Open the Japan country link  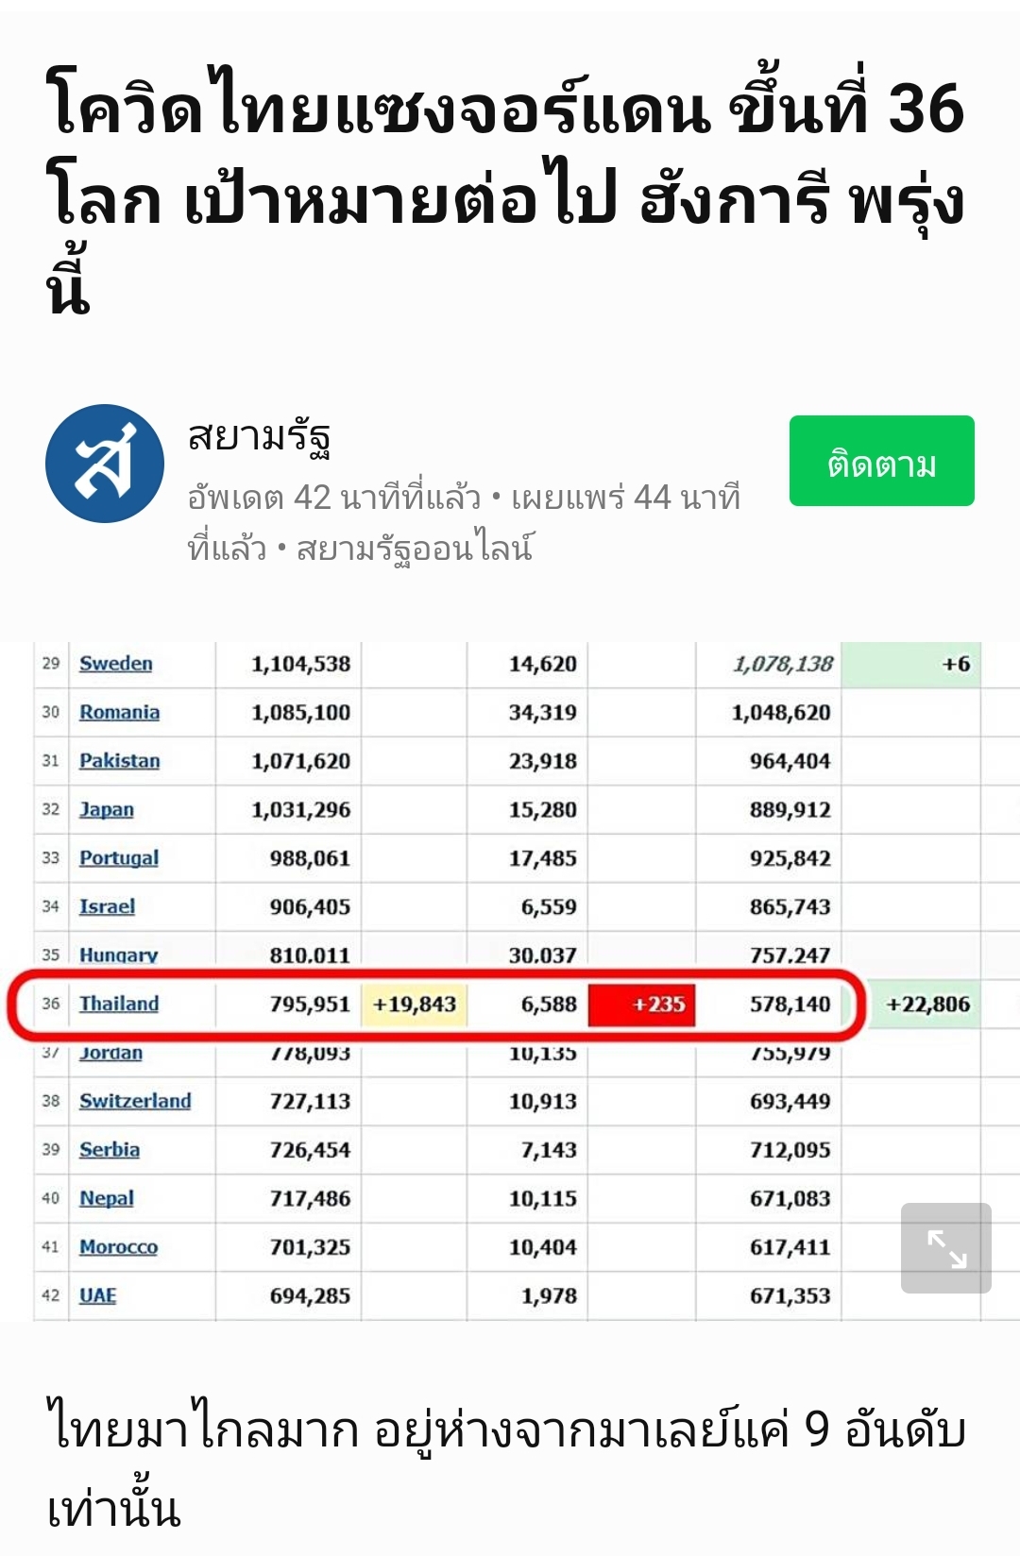pyautogui.click(x=106, y=809)
